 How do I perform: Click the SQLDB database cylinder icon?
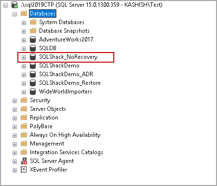33,48
